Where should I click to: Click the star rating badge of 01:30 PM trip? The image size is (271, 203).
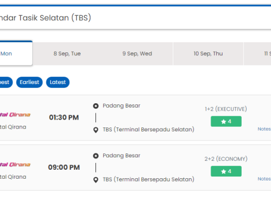[x=226, y=121]
